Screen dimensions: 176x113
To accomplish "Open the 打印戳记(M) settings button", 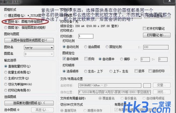I will click(x=157, y=35).
